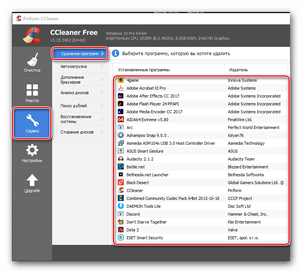302x273 pixels.
Task: Click the Battle.net icon
Action: click(121, 167)
